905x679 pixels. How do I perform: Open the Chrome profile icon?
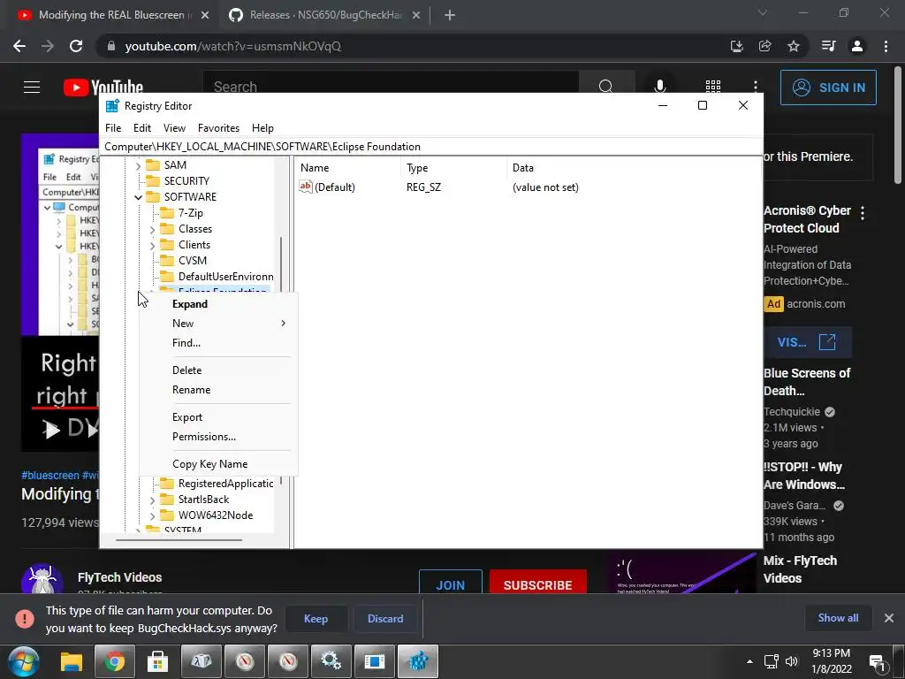click(857, 46)
